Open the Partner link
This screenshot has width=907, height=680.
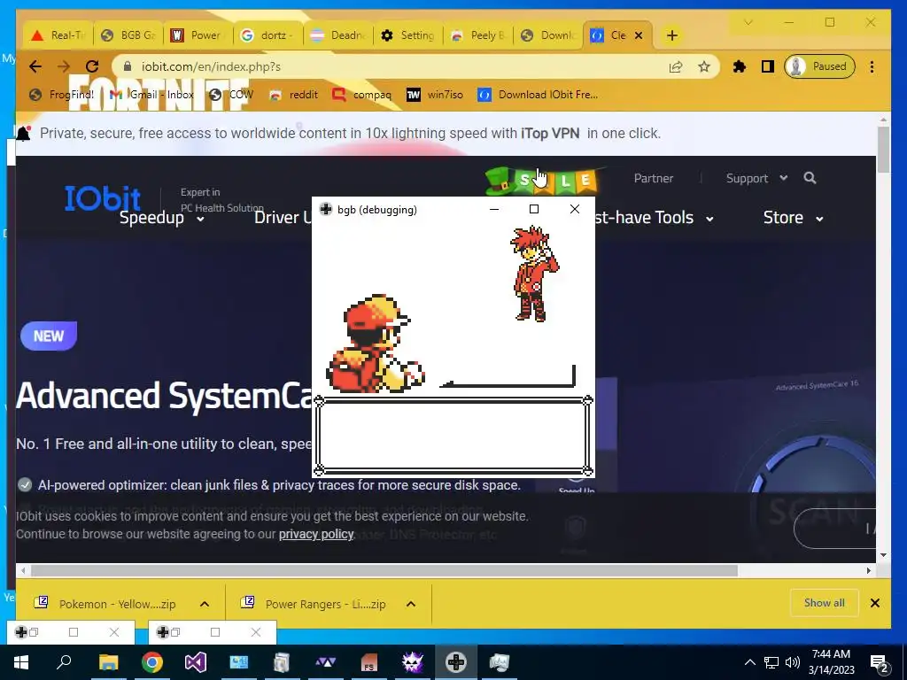coord(653,178)
